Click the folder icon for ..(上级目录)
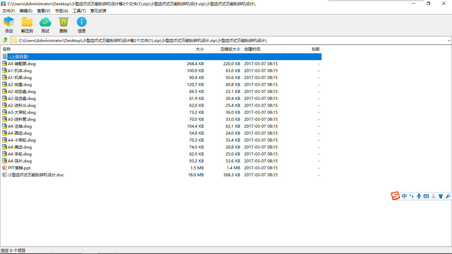Screen dimensions: 452x254 pyautogui.click(x=5, y=57)
